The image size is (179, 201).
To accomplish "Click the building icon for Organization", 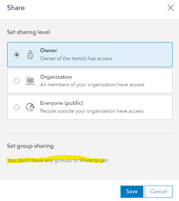I will tap(30, 81).
